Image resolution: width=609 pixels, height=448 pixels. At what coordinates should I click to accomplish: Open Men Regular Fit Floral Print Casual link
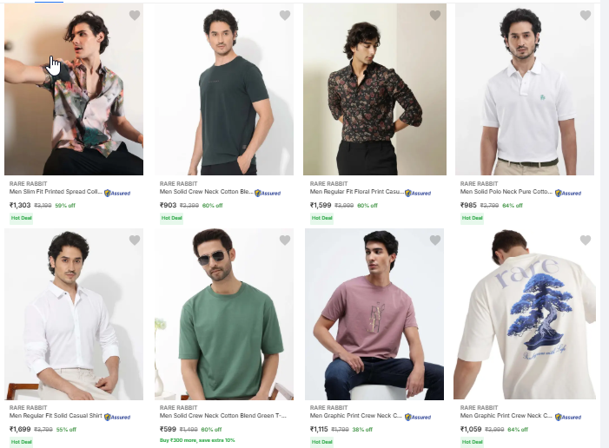346,192
